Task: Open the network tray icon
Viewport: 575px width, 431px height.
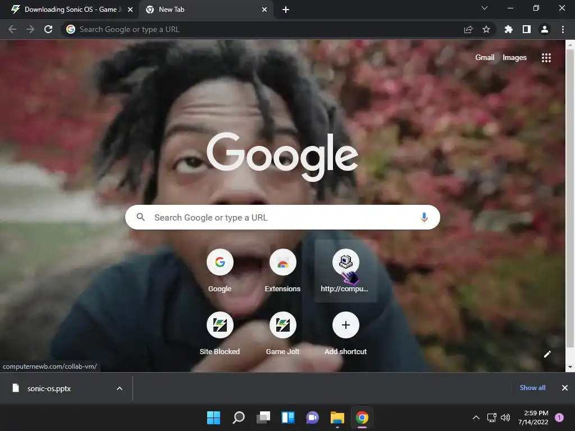Action: (491, 418)
